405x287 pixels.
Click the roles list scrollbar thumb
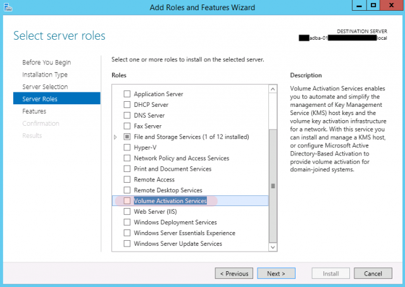pos(273,186)
